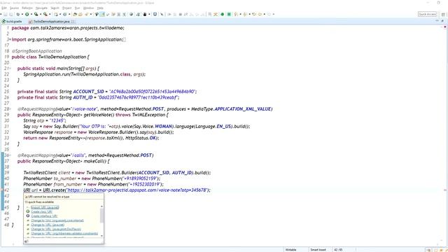This screenshot has height=252, width=448.
Task: Open the Search toolbar dropdown arrow
Action: click(91, 14)
